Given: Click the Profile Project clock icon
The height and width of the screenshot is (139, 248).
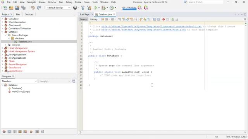Looking at the screenshot, I should click(x=112, y=8).
